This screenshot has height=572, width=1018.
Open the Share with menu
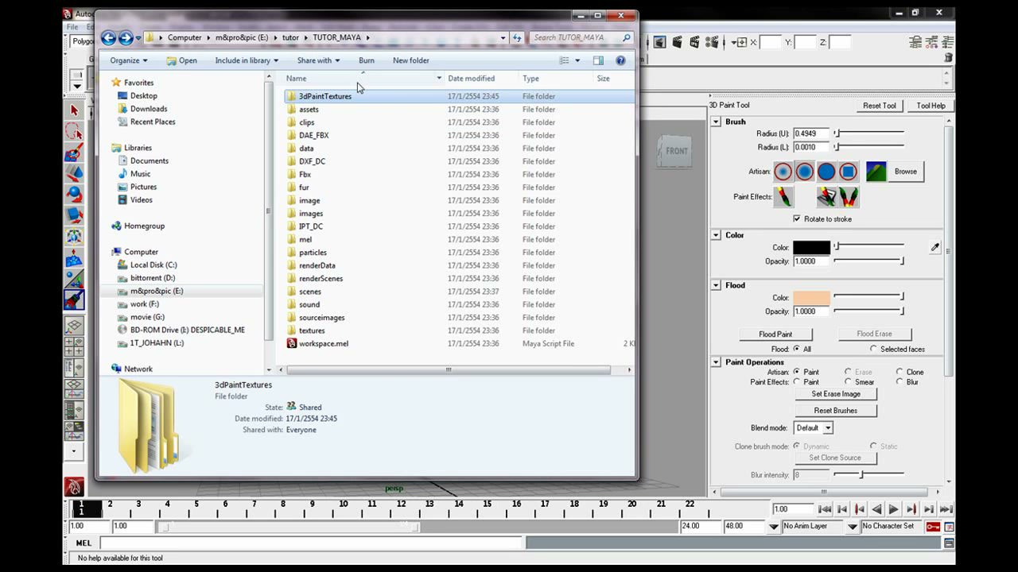[x=318, y=60]
